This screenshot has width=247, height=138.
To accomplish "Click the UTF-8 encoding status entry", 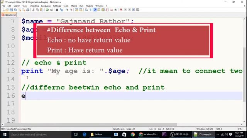I will (x=219, y=129).
